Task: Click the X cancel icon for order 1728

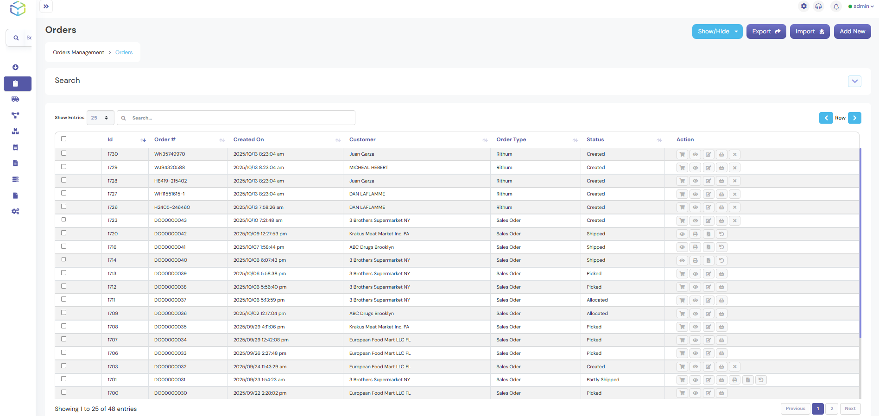Action: click(x=734, y=181)
